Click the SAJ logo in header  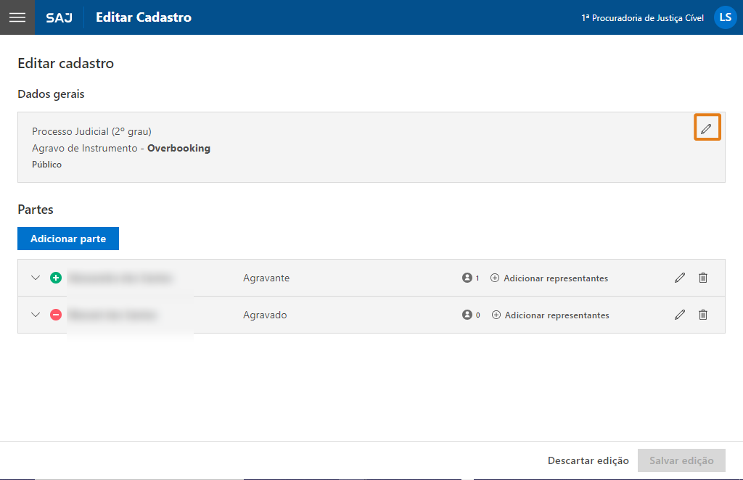click(59, 17)
